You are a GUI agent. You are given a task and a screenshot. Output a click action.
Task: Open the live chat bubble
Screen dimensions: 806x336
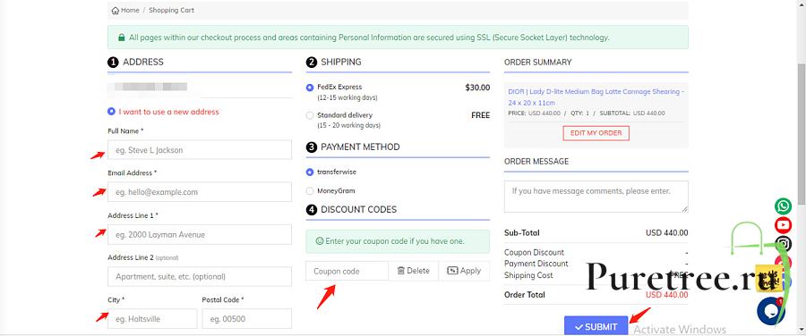tap(770, 310)
